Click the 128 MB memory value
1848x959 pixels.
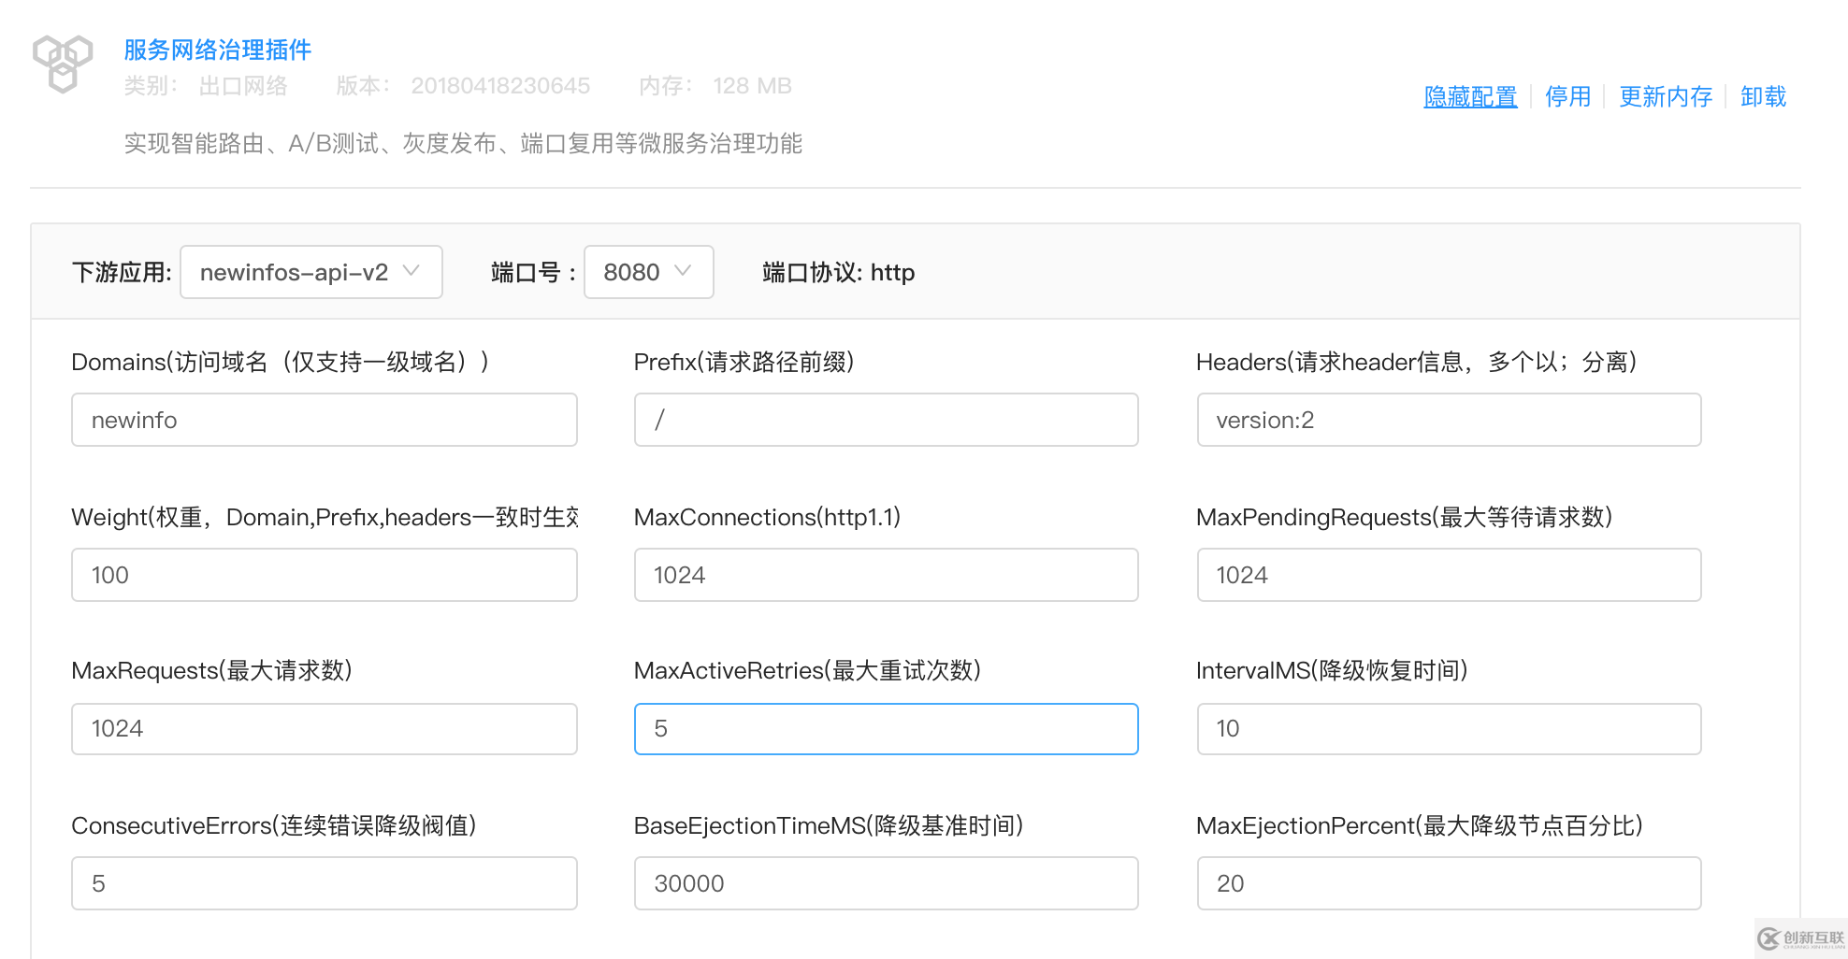(x=752, y=86)
